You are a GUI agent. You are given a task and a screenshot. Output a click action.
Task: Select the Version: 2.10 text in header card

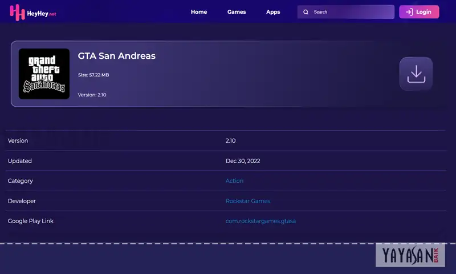tap(92, 95)
